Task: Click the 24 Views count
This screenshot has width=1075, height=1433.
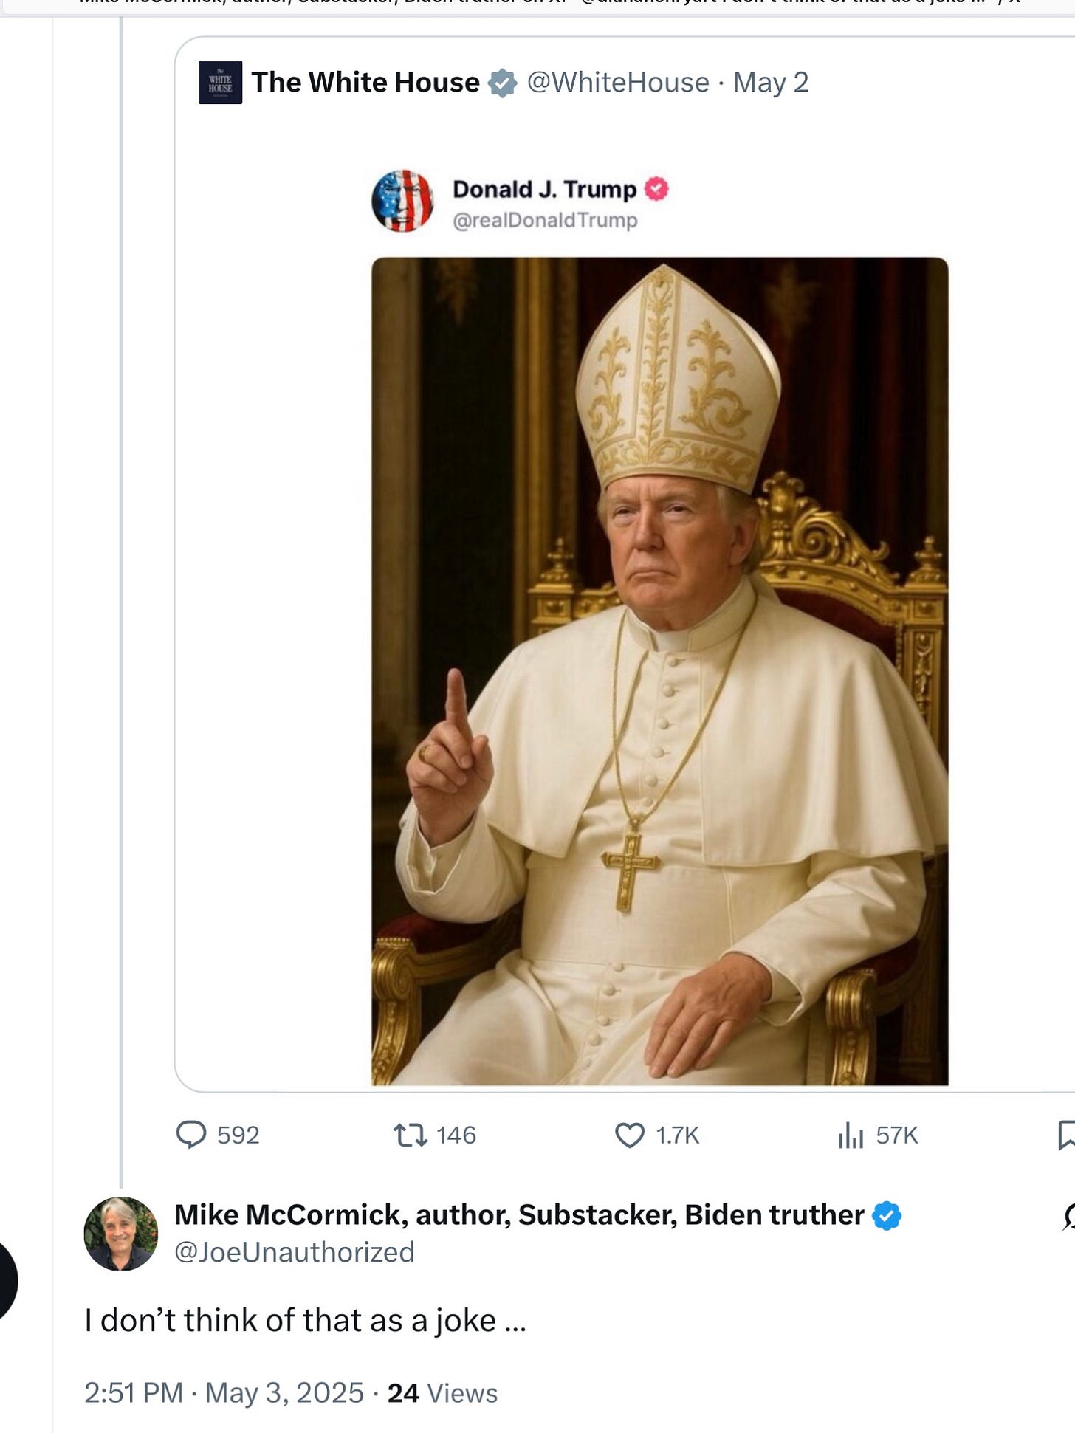Action: click(x=442, y=1393)
